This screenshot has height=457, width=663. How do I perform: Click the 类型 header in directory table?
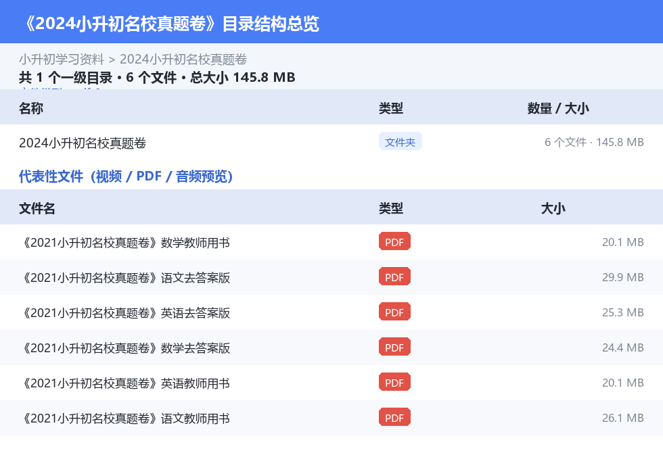pos(391,108)
